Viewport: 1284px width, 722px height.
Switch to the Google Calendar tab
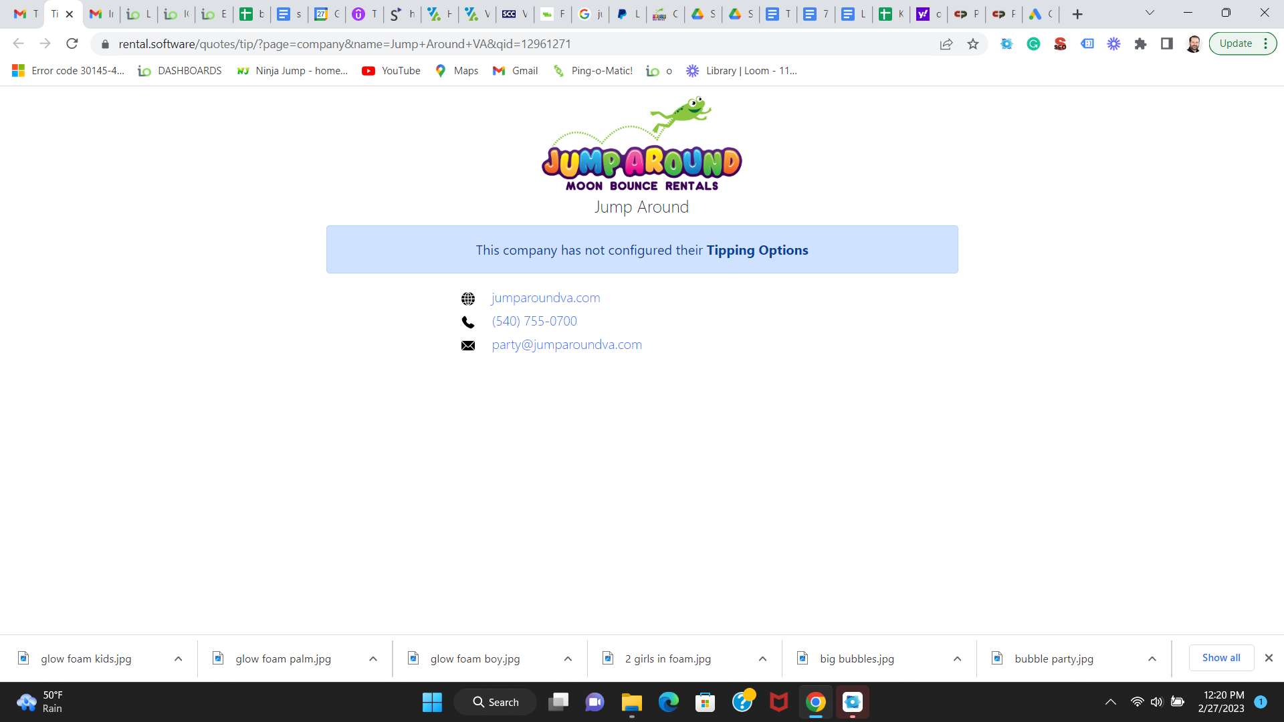pyautogui.click(x=327, y=14)
